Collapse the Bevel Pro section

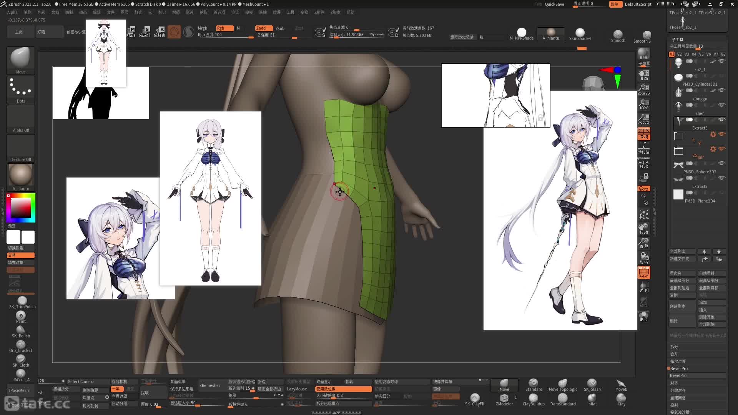point(679,369)
